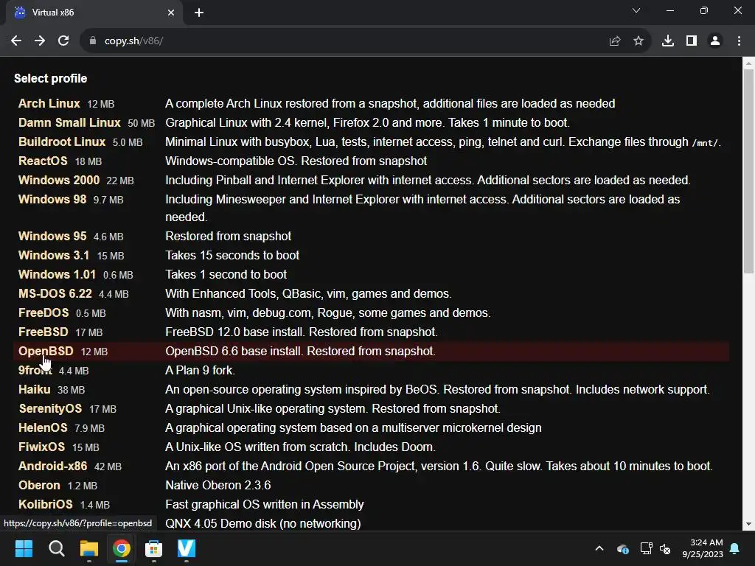This screenshot has width=755, height=566.
Task: Open Chrome's three-dot menu
Action: [739, 41]
